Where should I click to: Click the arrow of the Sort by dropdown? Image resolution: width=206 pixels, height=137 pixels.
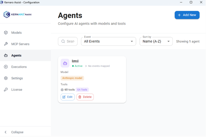click(x=168, y=41)
